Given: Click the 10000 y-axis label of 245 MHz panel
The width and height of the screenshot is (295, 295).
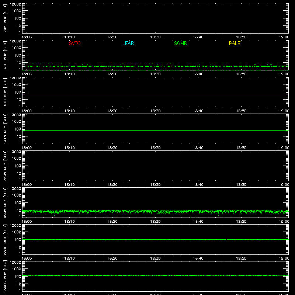Looking at the screenshot, I should pyautogui.click(x=15, y=4).
